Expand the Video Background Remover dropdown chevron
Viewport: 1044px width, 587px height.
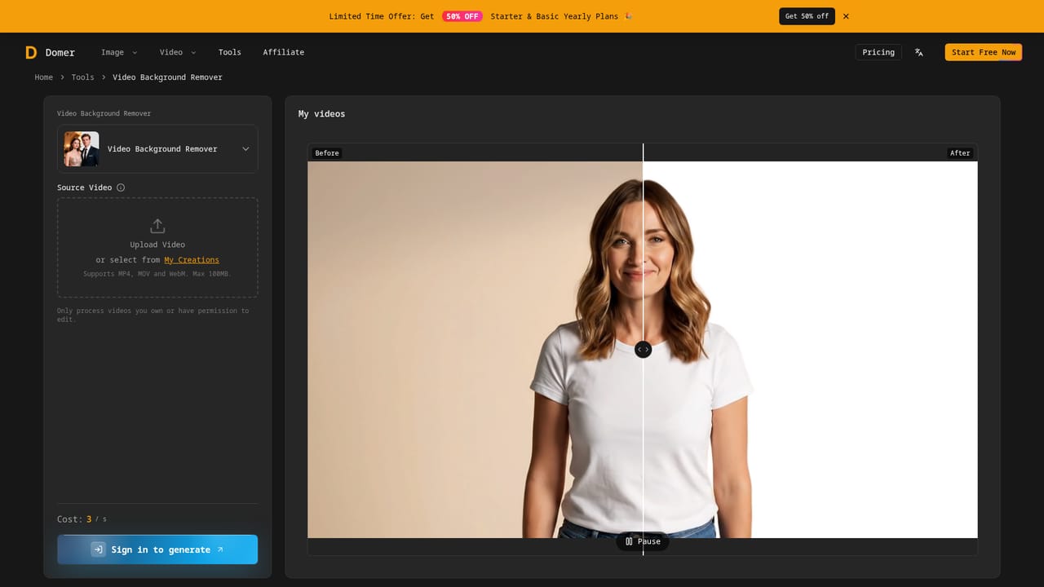246,149
